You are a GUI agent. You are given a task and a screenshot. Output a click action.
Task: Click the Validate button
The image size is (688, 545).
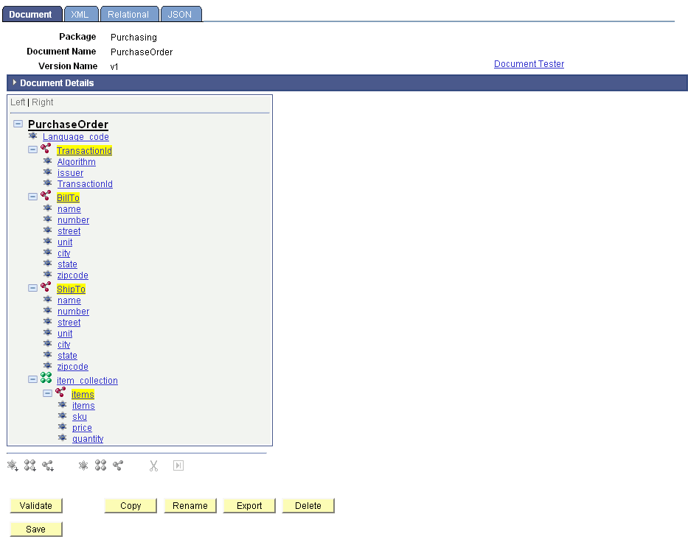coord(35,505)
